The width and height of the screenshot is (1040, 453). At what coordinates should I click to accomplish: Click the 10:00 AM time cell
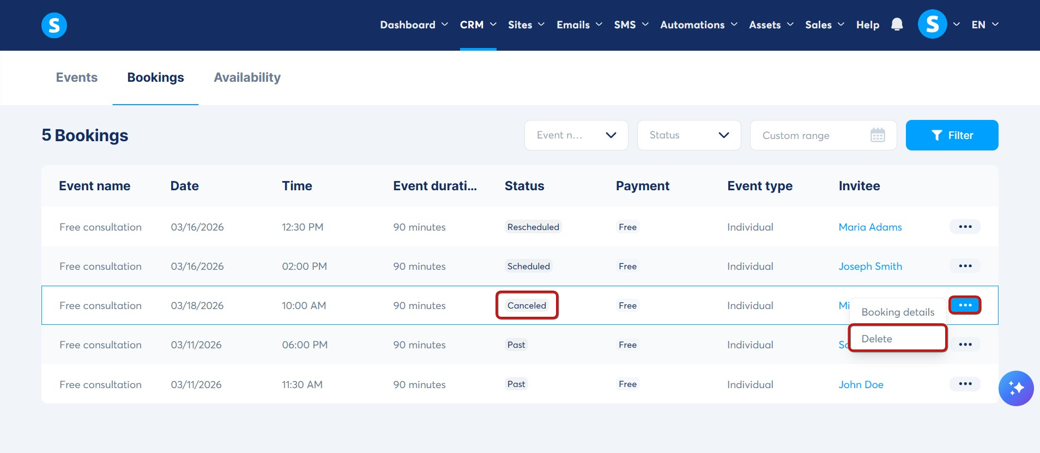[x=304, y=305]
